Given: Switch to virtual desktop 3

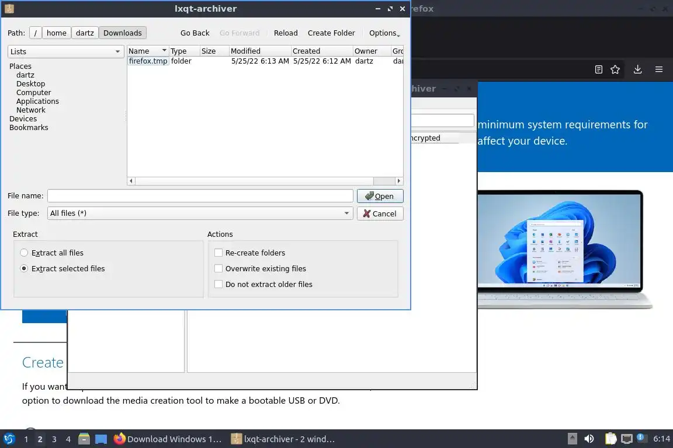Looking at the screenshot, I should click(54, 439).
